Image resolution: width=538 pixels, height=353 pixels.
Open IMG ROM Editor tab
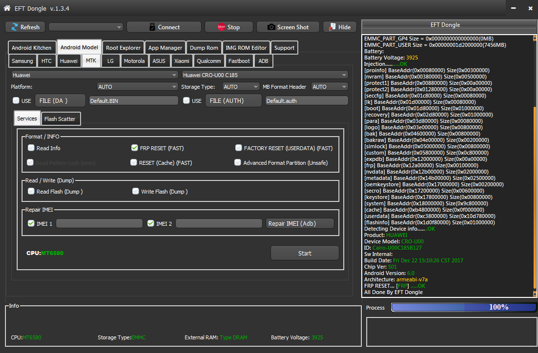pos(246,48)
